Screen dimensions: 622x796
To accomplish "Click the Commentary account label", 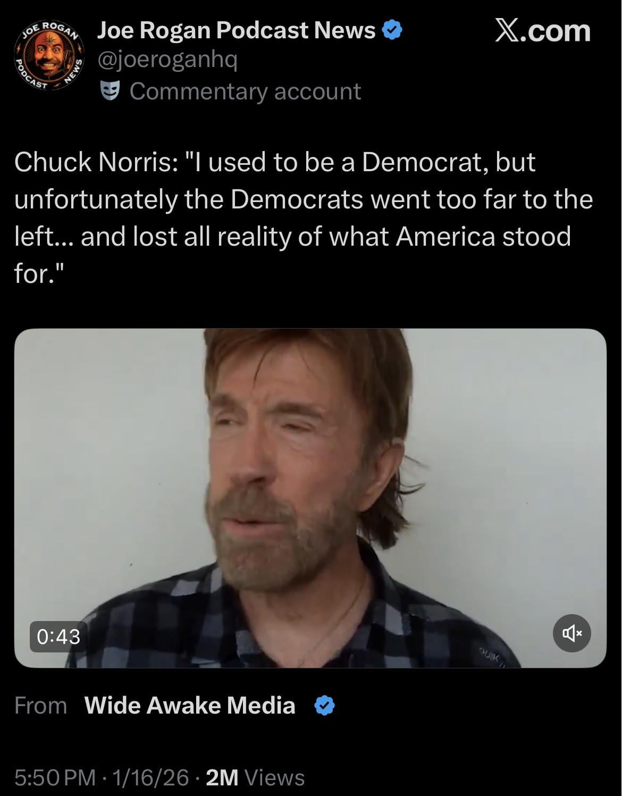I will click(245, 91).
